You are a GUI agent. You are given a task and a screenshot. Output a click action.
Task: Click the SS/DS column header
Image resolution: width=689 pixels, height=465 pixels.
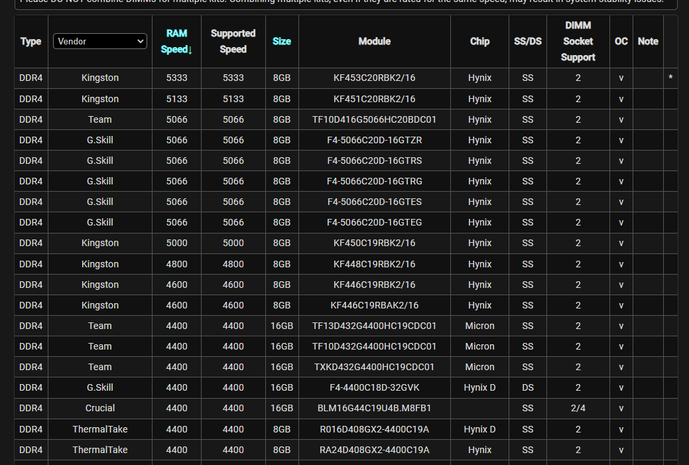click(528, 41)
